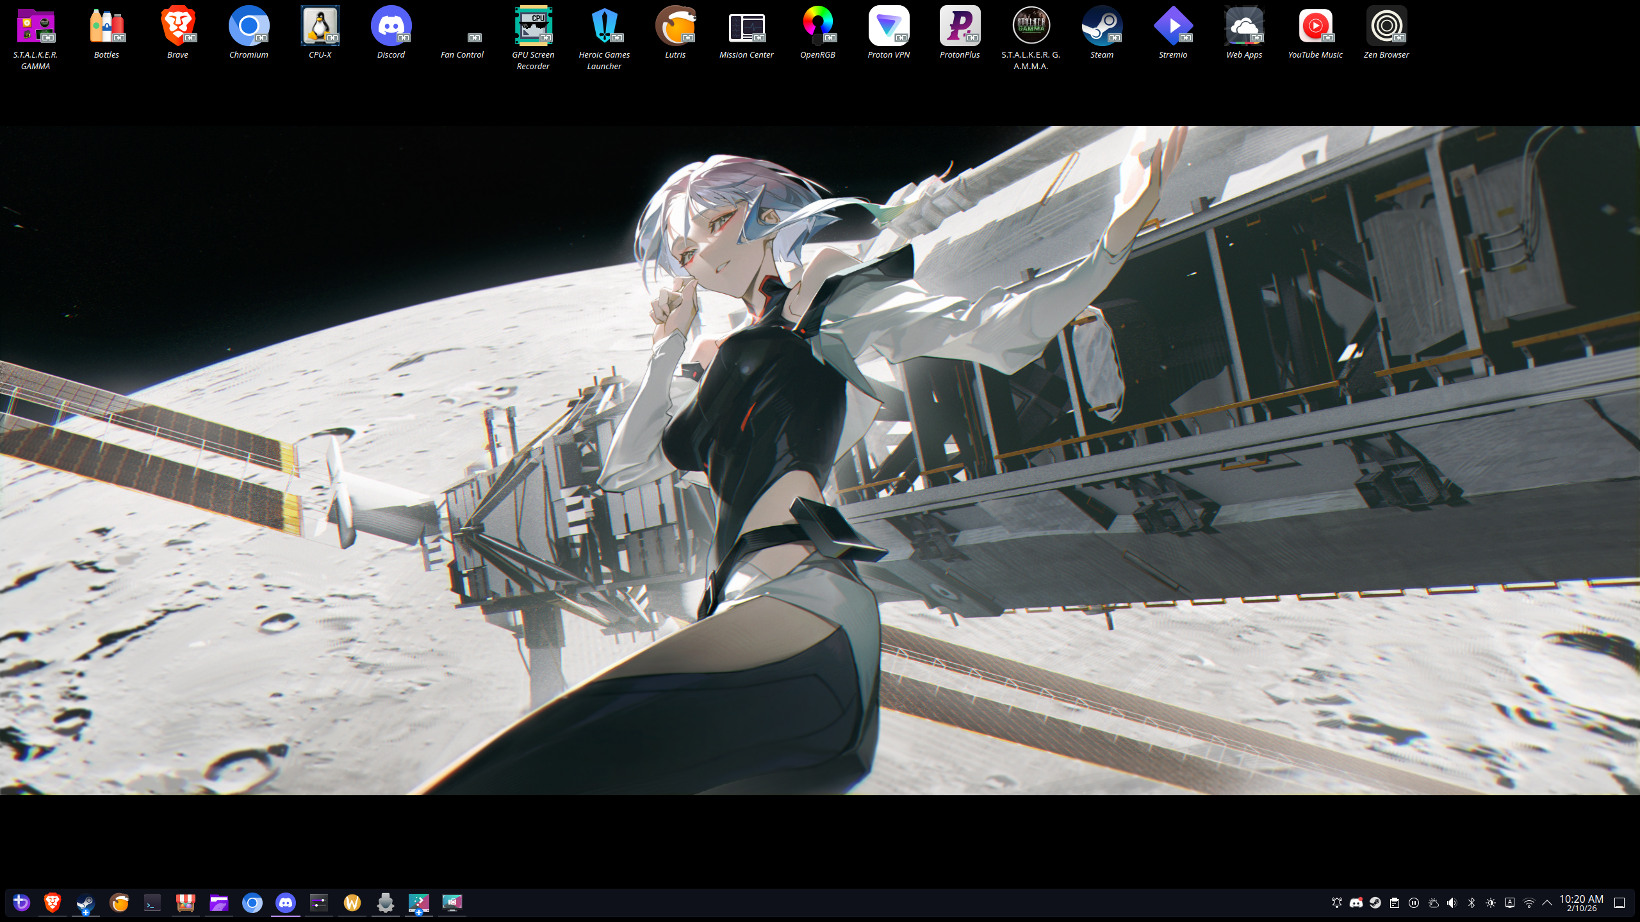The width and height of the screenshot is (1640, 922).
Task: Open the Heroic Games Launcher desktop icon
Action: pos(604,27)
